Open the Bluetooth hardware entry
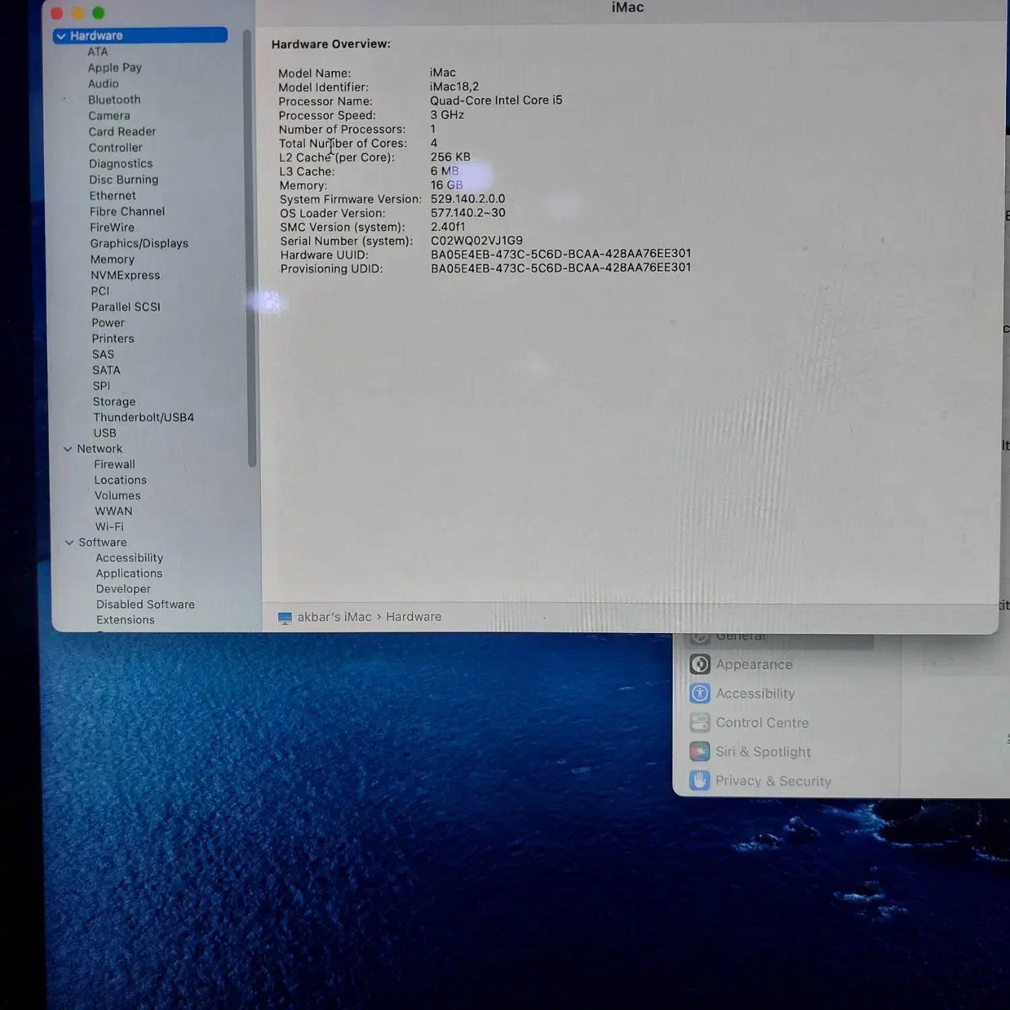 pyautogui.click(x=114, y=100)
